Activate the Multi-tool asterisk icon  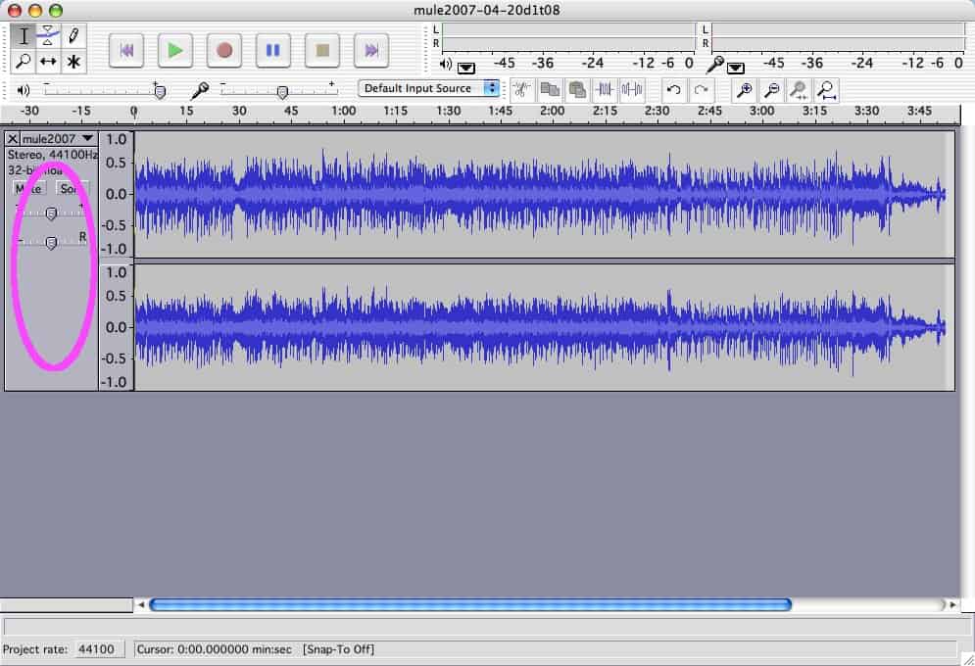pos(73,62)
